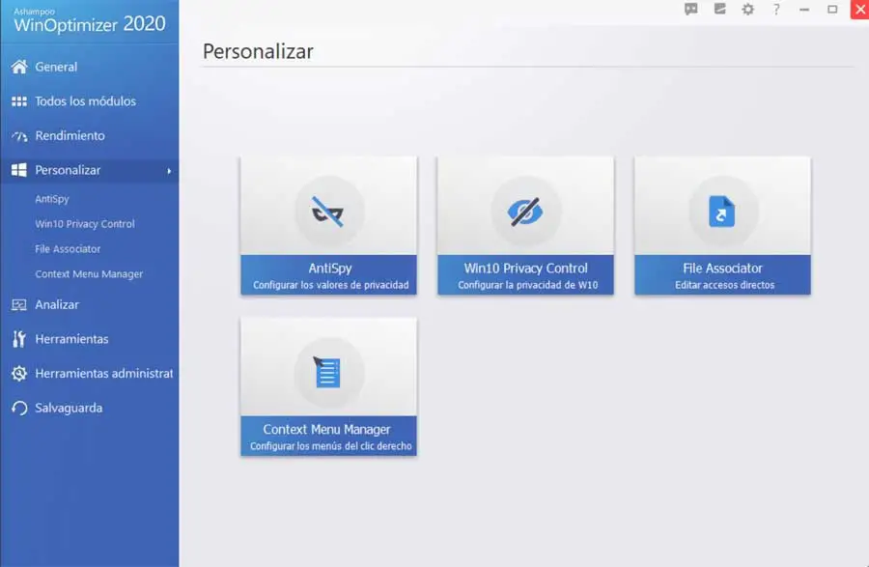This screenshot has width=869, height=567.
Task: Select Win10 Privacy Control sidebar subitem
Action: 85,224
